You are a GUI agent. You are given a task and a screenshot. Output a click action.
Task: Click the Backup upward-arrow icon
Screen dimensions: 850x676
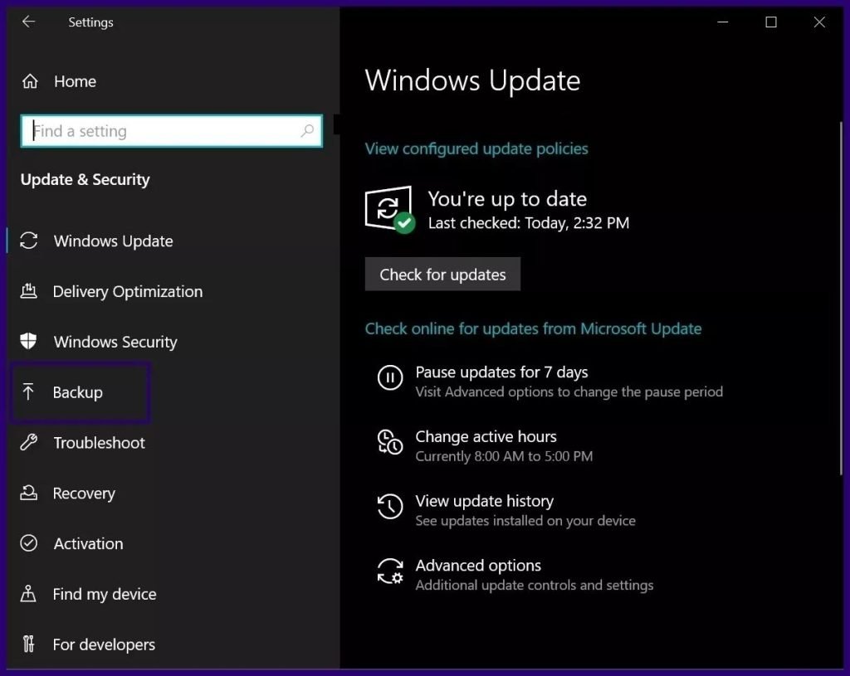pyautogui.click(x=28, y=391)
